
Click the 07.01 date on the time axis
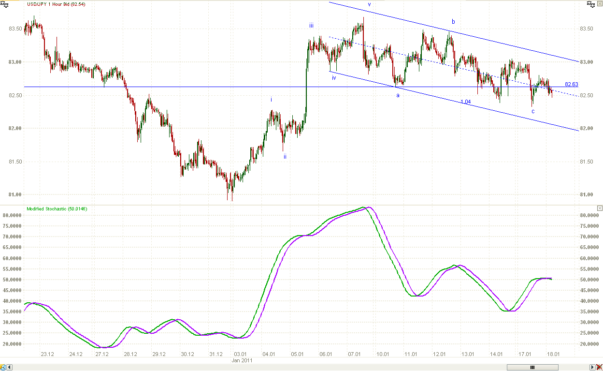[x=354, y=355]
